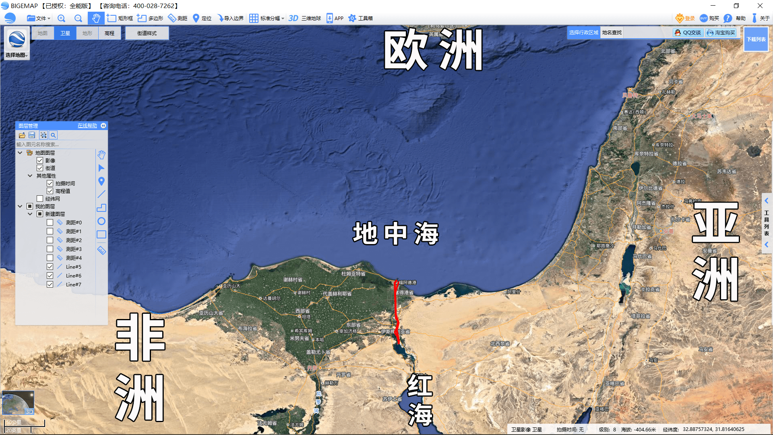Screen dimensions: 773x435
Task: Click the 街道样式 street style button
Action: click(147, 33)
